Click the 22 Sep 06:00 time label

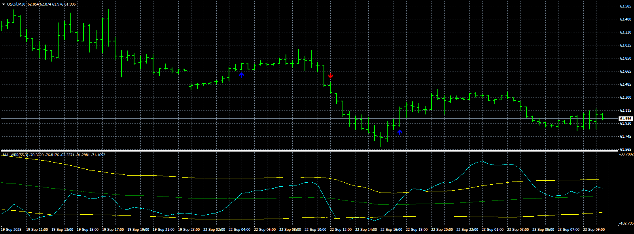[x=265, y=229]
